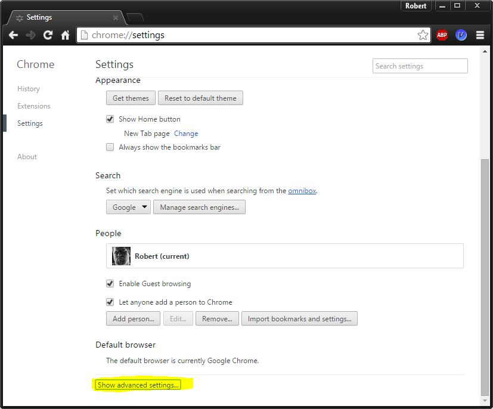Expand Show advanced settings
This screenshot has height=409, width=493.
click(x=138, y=385)
